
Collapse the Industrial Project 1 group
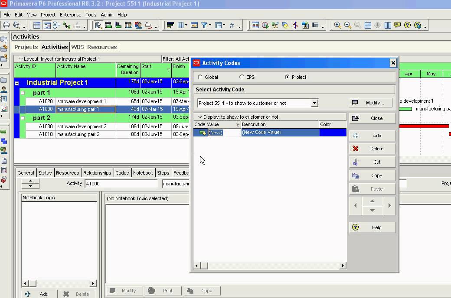pos(16,83)
